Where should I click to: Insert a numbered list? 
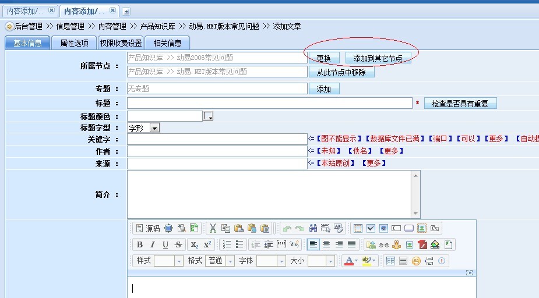click(227, 244)
